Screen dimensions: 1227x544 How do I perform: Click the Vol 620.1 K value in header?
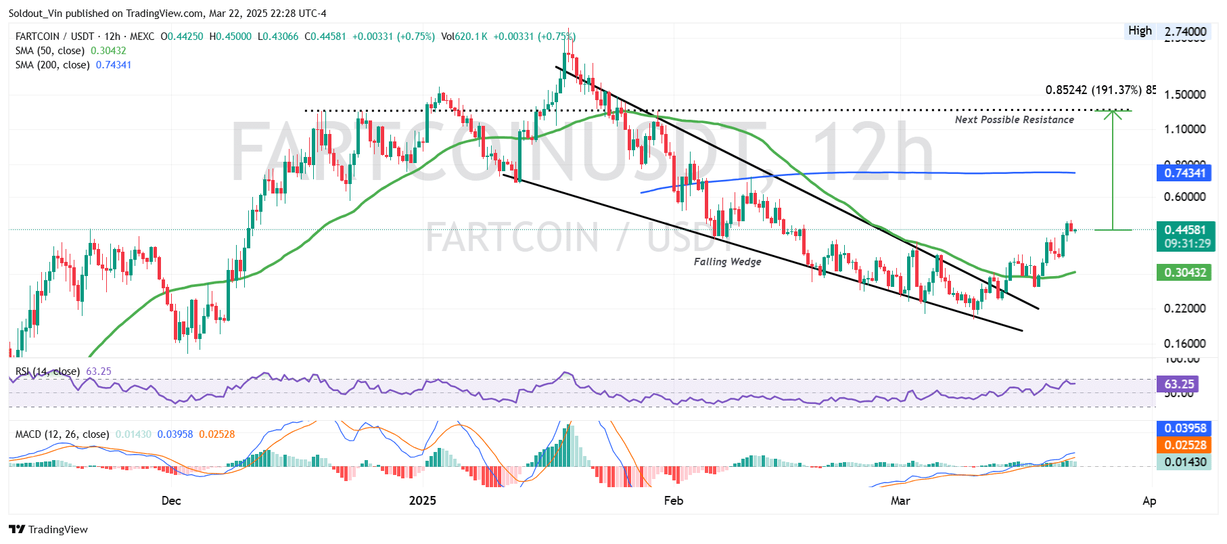tap(464, 37)
